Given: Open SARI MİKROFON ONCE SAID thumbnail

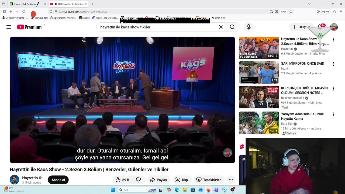Looking at the screenshot, I should point(259,72).
